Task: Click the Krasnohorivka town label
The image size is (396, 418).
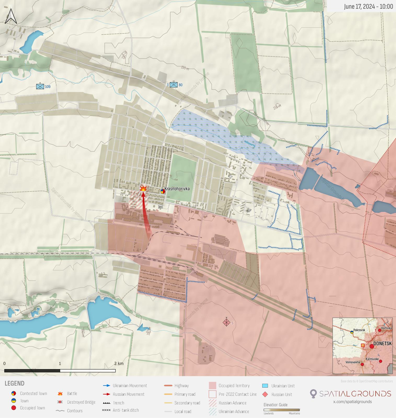Action: pyautogui.click(x=177, y=189)
